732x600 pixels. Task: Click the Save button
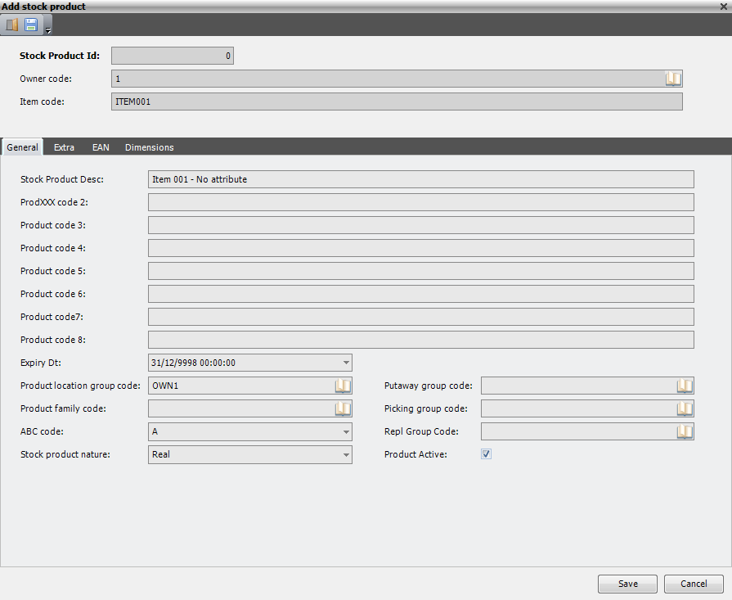[628, 584]
